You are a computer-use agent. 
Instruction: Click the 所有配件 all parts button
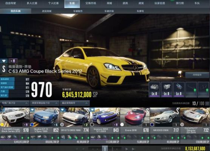point(197,75)
